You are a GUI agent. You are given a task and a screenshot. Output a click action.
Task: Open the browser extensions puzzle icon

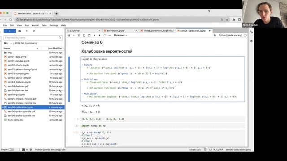pyautogui.click(x=234, y=20)
